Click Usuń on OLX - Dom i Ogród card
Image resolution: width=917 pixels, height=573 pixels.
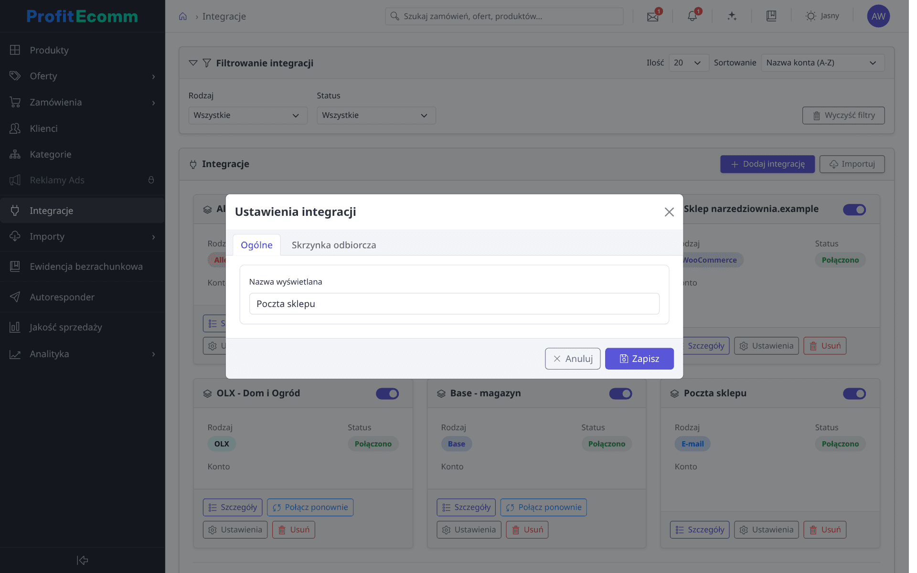pos(294,530)
